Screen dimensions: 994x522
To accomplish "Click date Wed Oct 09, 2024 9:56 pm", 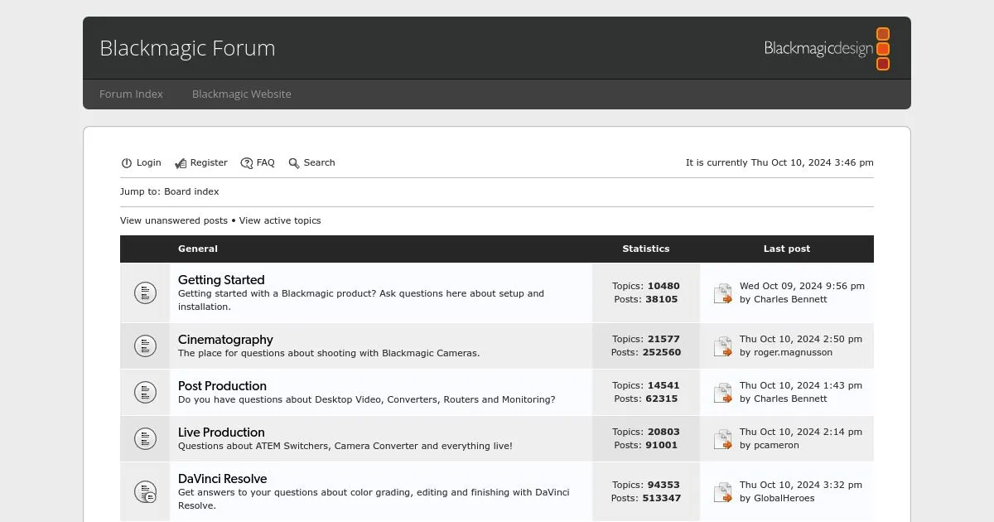I will pyautogui.click(x=802, y=286).
